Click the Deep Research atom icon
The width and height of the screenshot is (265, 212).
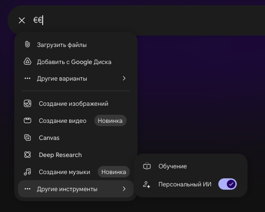coord(27,155)
